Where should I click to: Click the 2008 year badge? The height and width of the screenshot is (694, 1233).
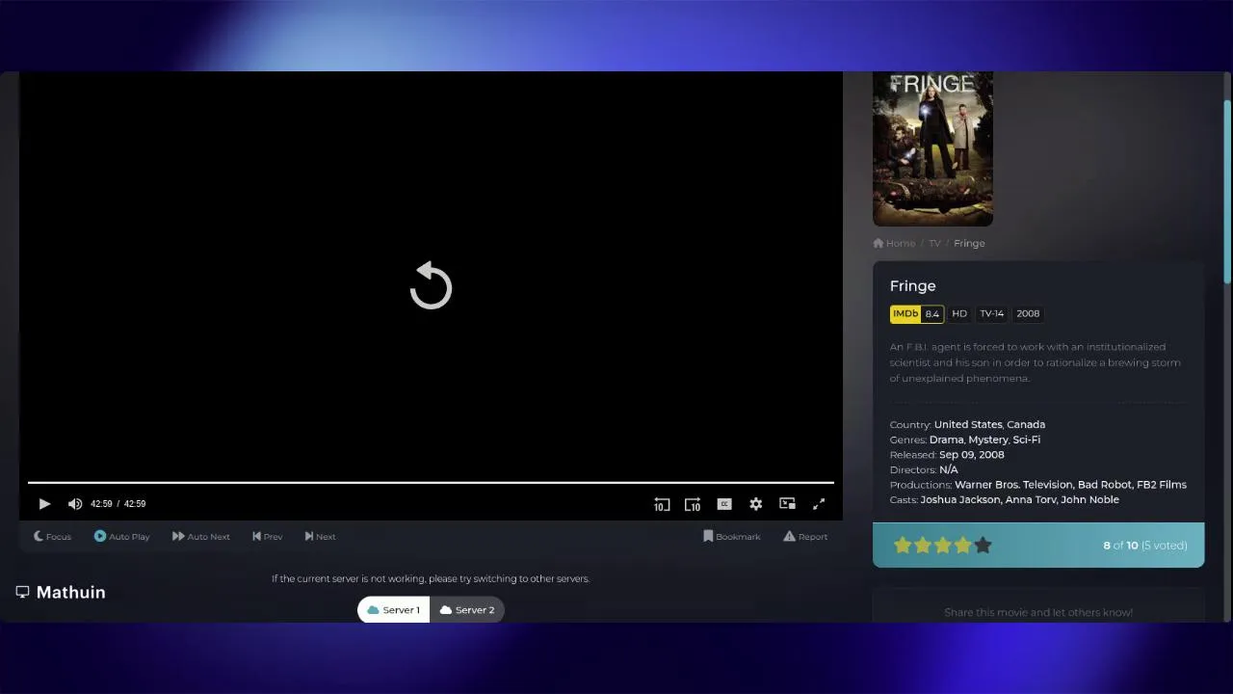tap(1028, 314)
